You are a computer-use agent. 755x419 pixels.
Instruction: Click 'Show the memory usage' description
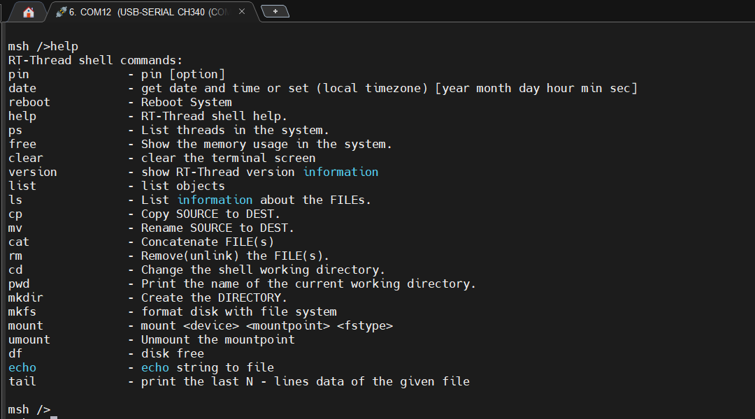tap(266, 144)
